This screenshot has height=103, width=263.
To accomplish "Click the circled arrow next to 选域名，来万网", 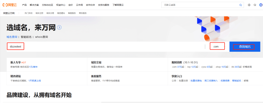I will 59,27.
